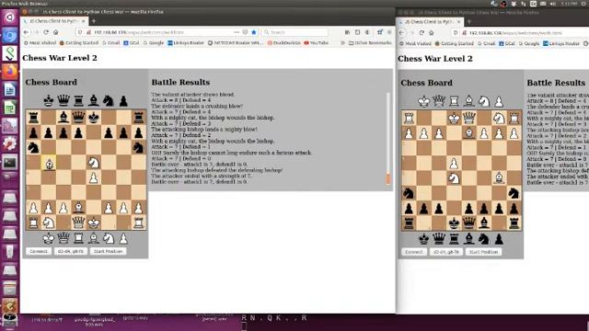Click Connect button in left Firefox window

(x=39, y=251)
